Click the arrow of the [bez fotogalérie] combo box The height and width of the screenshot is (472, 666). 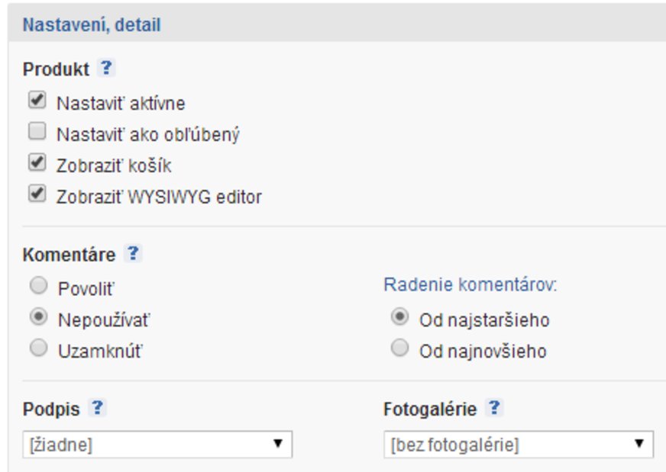point(639,445)
